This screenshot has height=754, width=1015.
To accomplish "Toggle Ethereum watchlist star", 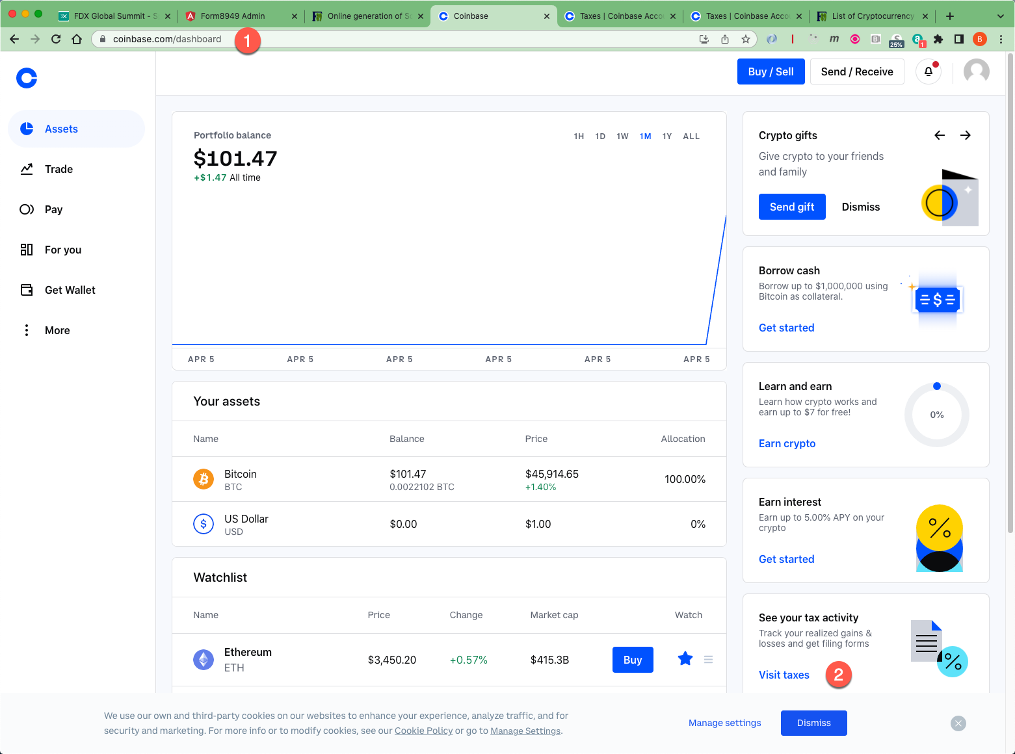I will [x=685, y=659].
